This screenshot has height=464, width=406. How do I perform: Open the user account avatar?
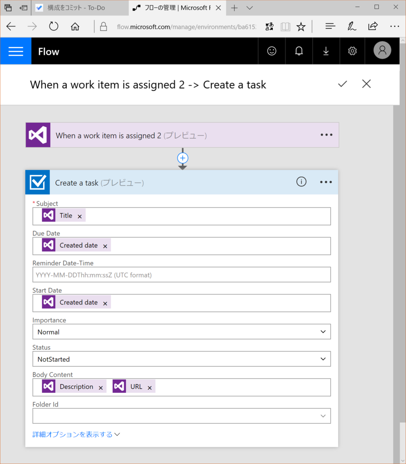tap(382, 50)
